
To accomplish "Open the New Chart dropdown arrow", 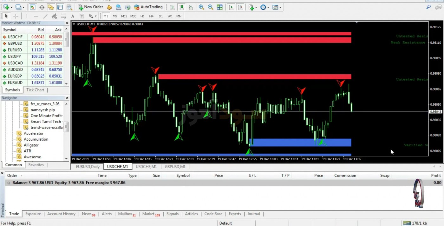I will point(11,7).
